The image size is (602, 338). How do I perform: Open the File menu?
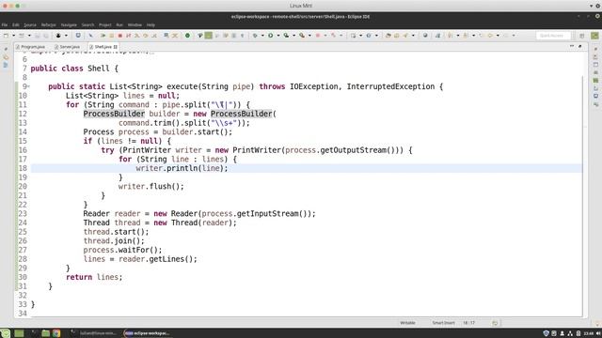point(5,25)
